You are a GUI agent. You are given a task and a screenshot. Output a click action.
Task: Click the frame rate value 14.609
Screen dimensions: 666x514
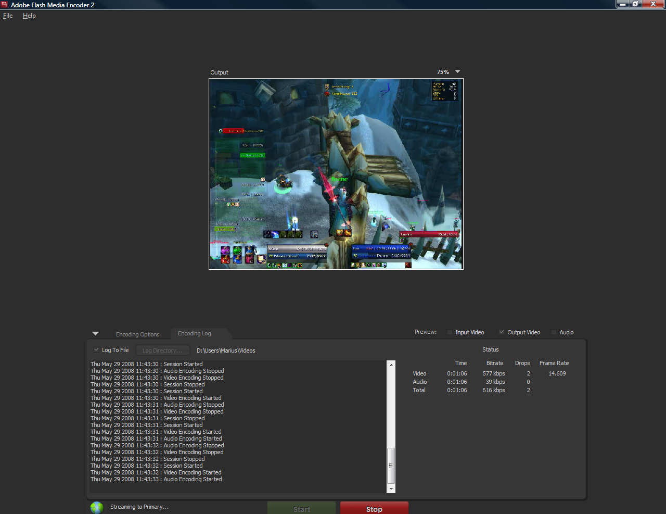coord(557,373)
